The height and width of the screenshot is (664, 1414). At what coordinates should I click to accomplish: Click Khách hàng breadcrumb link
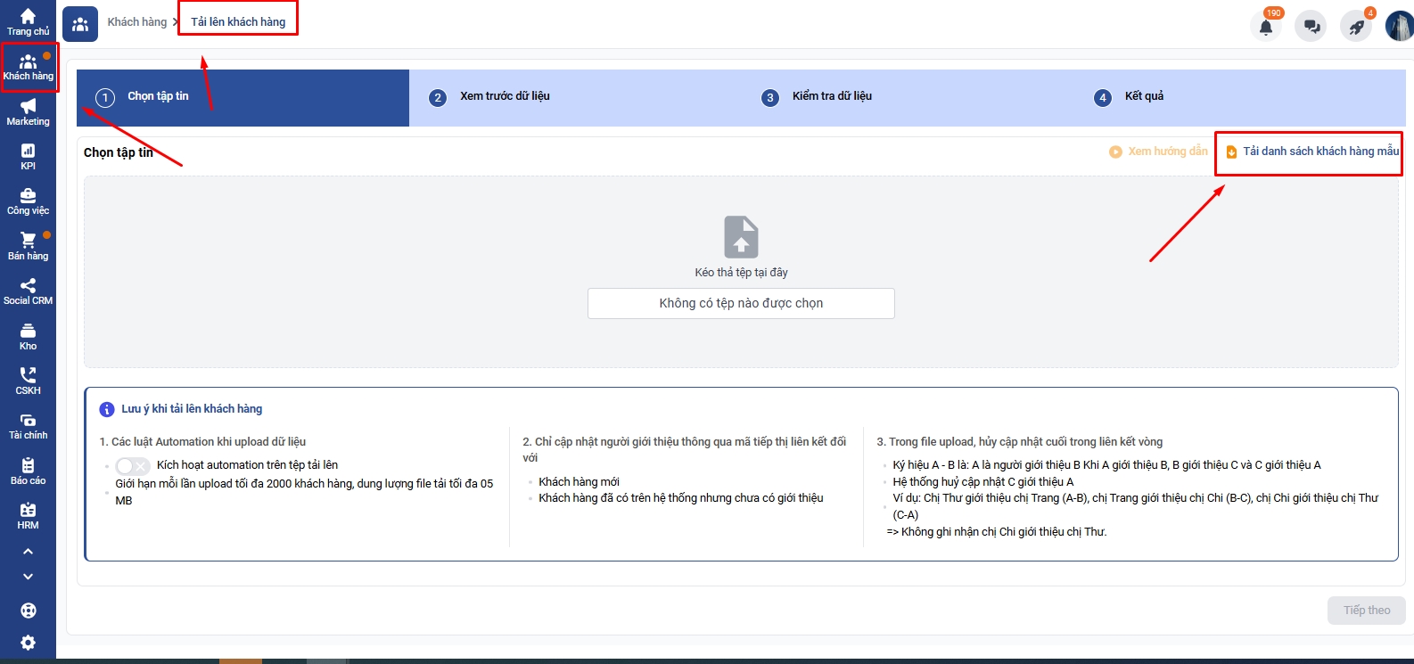(x=137, y=21)
